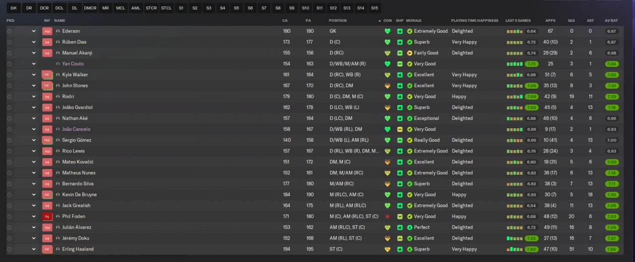Click João Cancelo's yellow sharpness icon
635x262 pixels.
pyautogui.click(x=400, y=129)
